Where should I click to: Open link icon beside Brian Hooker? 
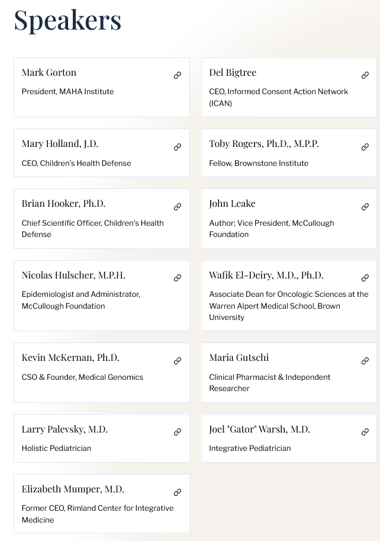pyautogui.click(x=177, y=207)
